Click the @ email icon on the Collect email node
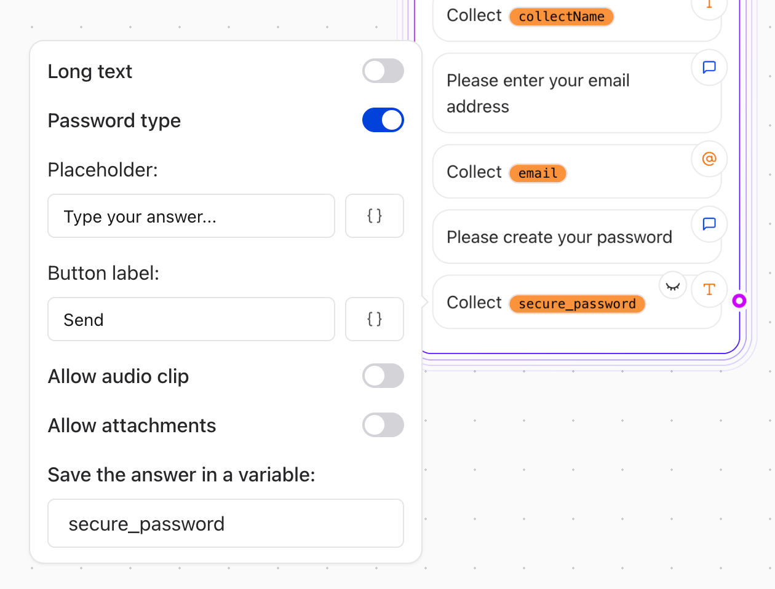Image resolution: width=775 pixels, height=589 pixels. 709,159
